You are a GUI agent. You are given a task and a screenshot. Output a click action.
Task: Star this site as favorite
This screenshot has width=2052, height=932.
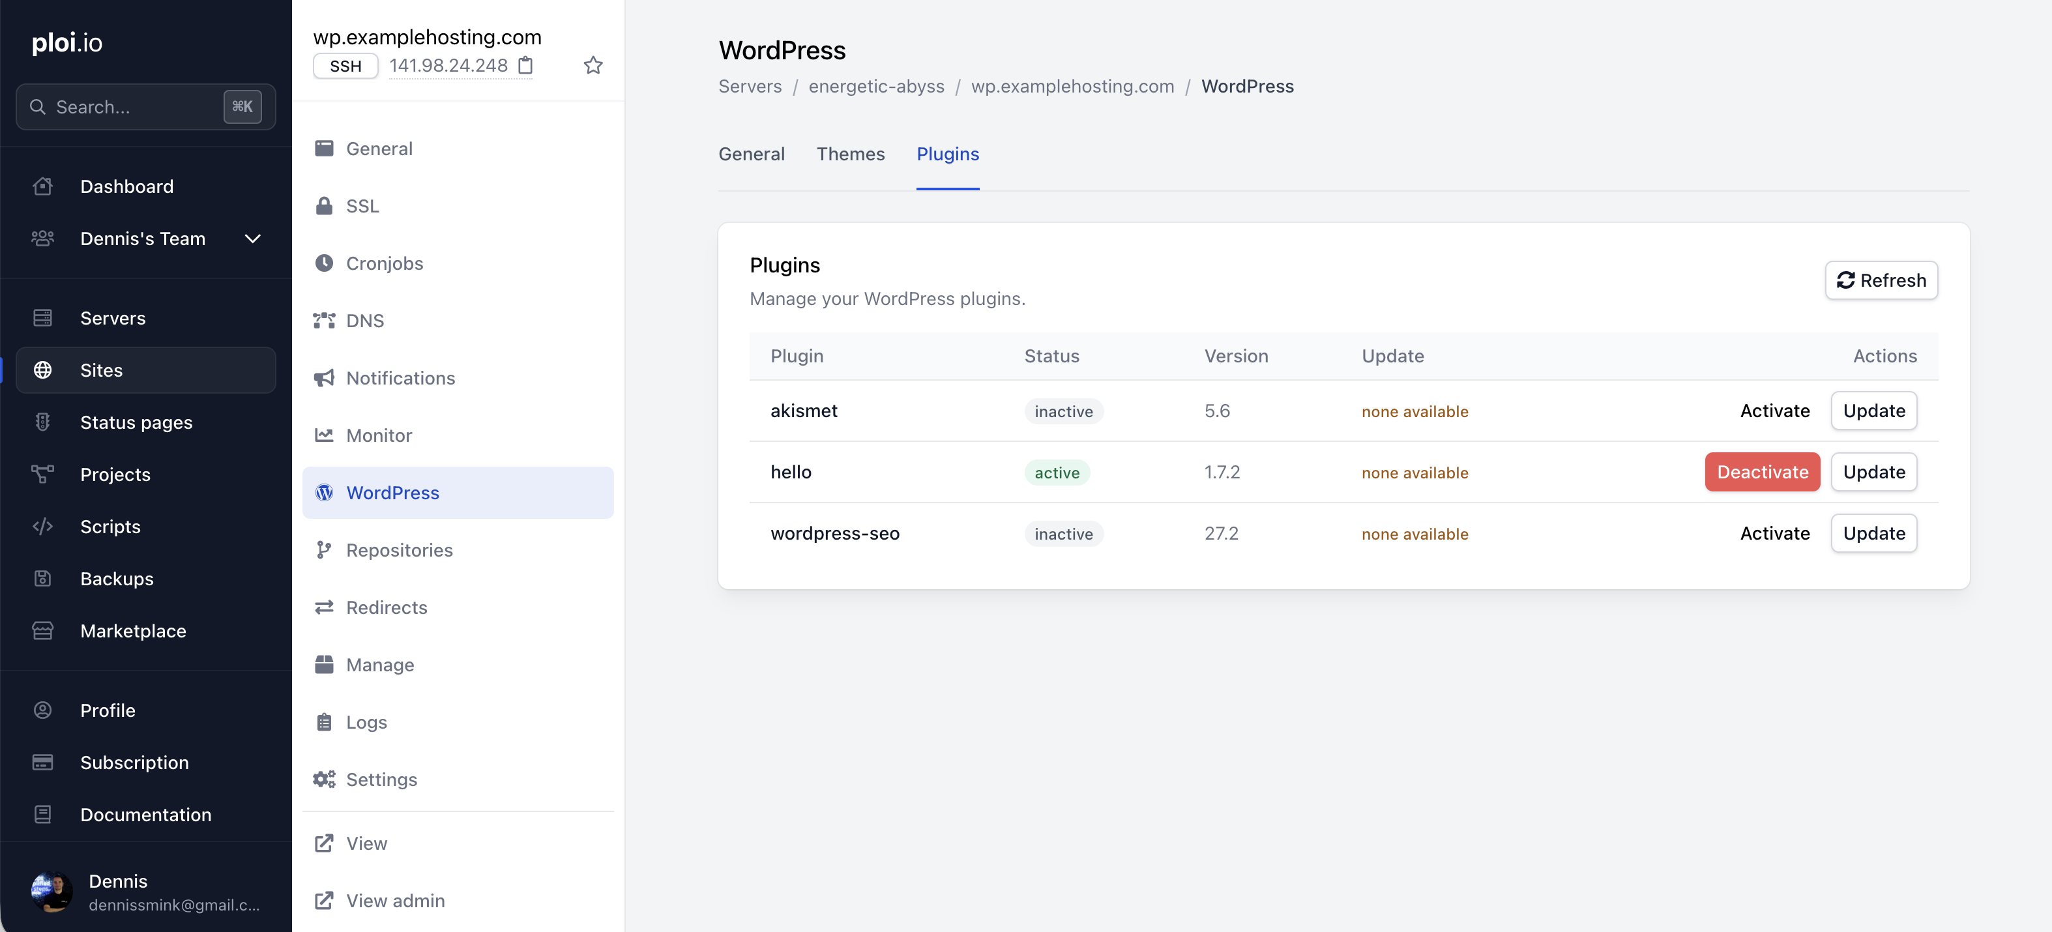click(x=593, y=65)
